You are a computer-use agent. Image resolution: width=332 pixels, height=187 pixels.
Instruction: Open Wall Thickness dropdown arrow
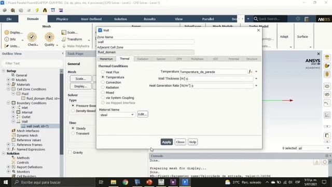(x=256, y=78)
